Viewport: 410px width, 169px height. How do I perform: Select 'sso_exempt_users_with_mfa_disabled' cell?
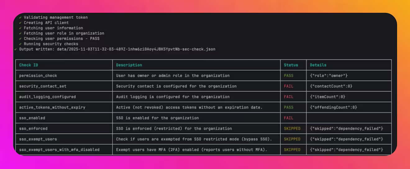pyautogui.click(x=64, y=149)
